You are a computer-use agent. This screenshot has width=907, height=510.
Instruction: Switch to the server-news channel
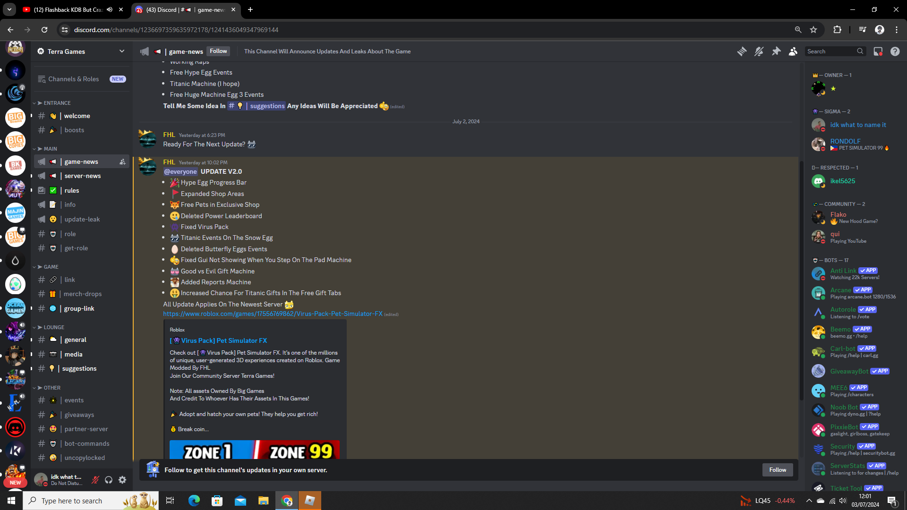tap(82, 176)
